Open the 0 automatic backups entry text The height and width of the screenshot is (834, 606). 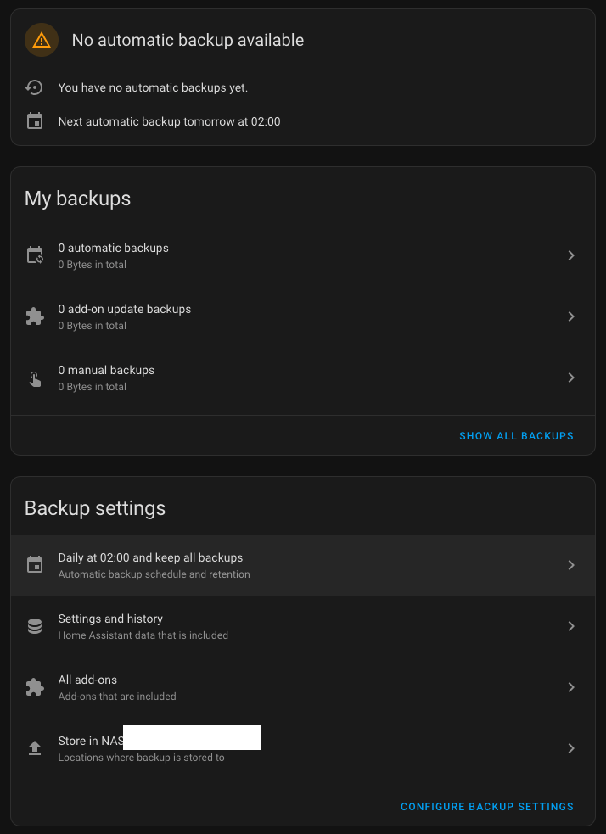click(114, 248)
